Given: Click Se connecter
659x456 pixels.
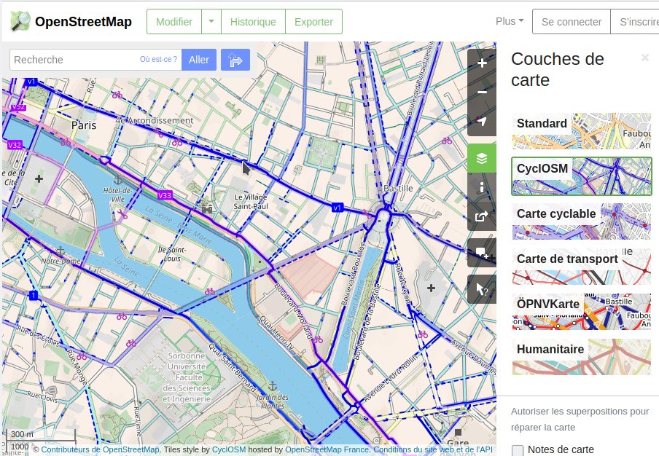Looking at the screenshot, I should coord(572,21).
